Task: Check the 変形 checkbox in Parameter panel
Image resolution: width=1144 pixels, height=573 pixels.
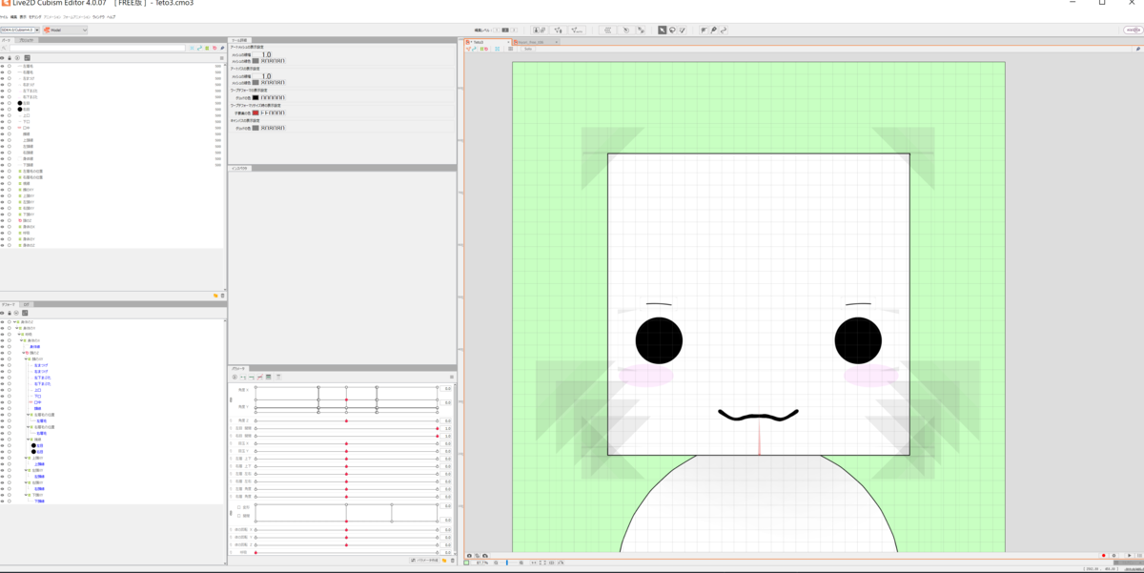Action: coord(239,507)
